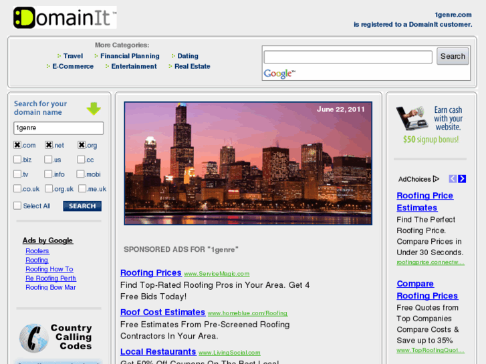Click the June 22, 2011 date text
The image size is (486, 364).
click(x=341, y=110)
